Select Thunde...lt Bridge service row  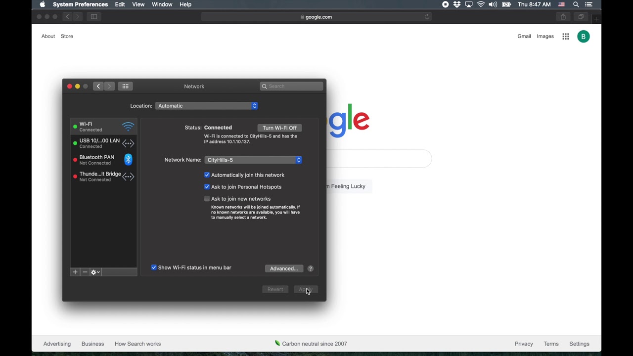(x=103, y=177)
